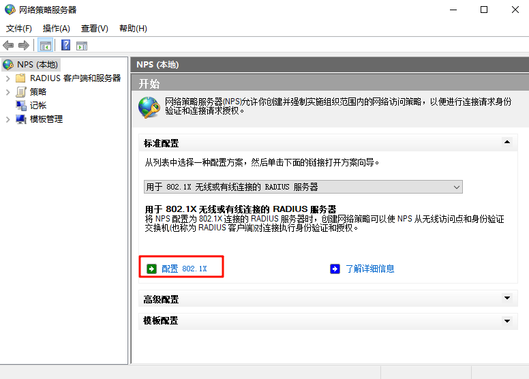The width and height of the screenshot is (529, 379).
Task: Click the 配置 802.1X link
Action: (184, 269)
